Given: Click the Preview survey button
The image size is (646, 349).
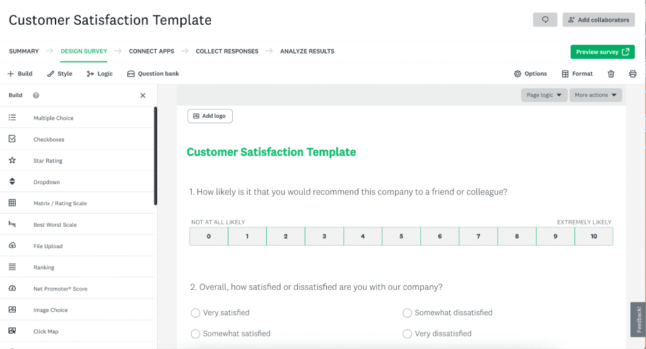Looking at the screenshot, I should pos(602,52).
